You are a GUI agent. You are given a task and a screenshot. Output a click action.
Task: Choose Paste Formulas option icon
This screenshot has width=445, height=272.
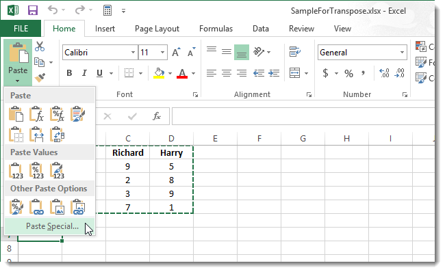tap(36, 114)
